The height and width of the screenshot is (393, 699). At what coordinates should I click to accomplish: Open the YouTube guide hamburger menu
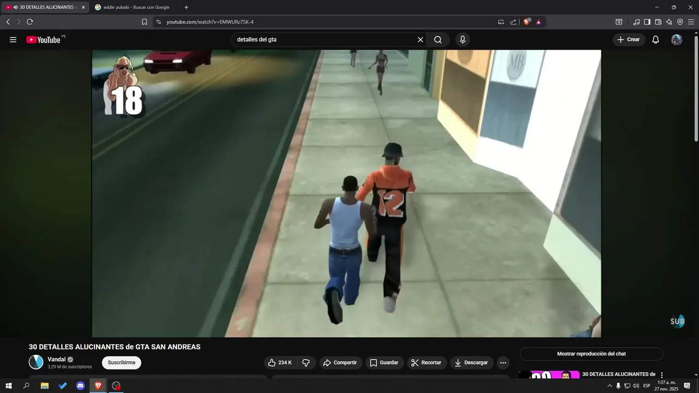(x=13, y=40)
